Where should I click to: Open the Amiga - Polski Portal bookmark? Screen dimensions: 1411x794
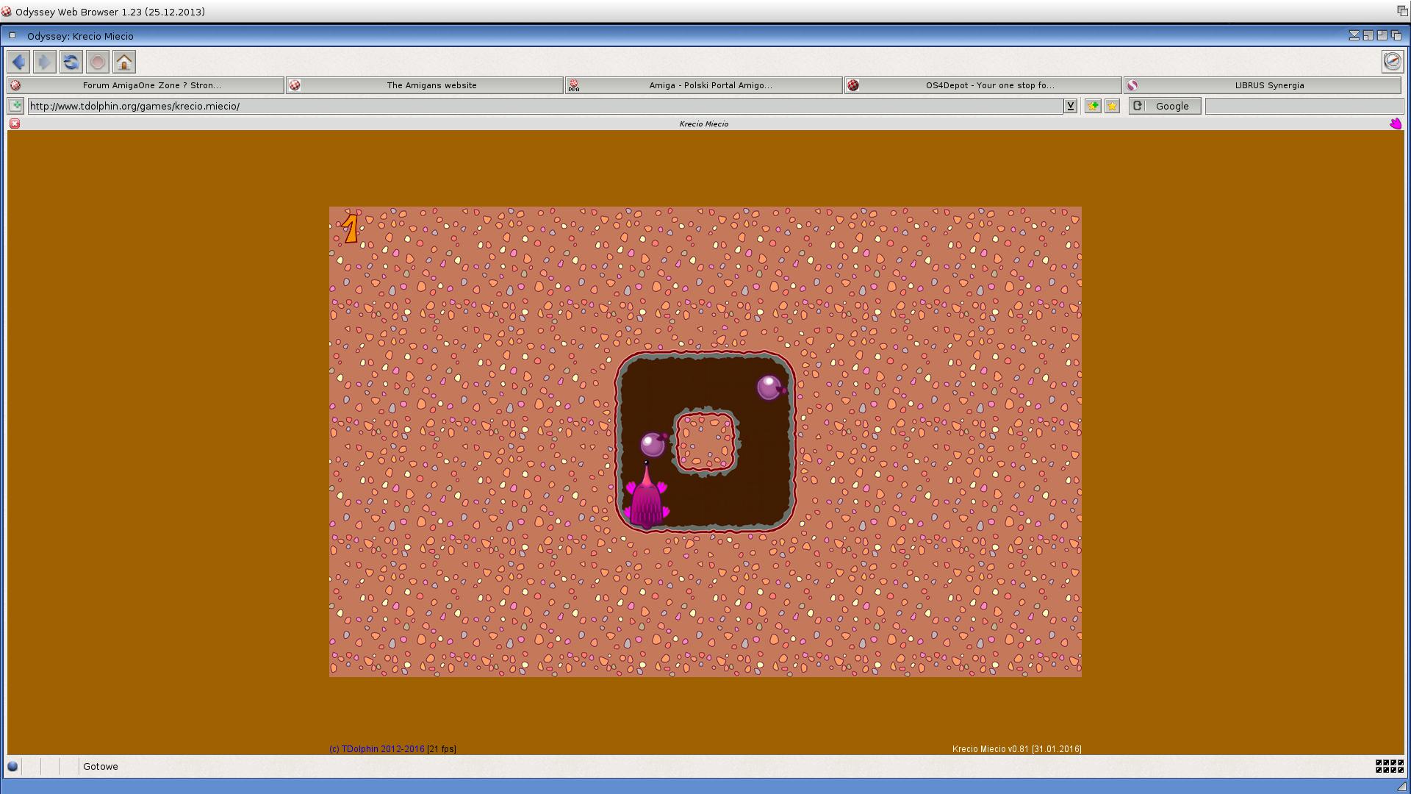(x=704, y=85)
